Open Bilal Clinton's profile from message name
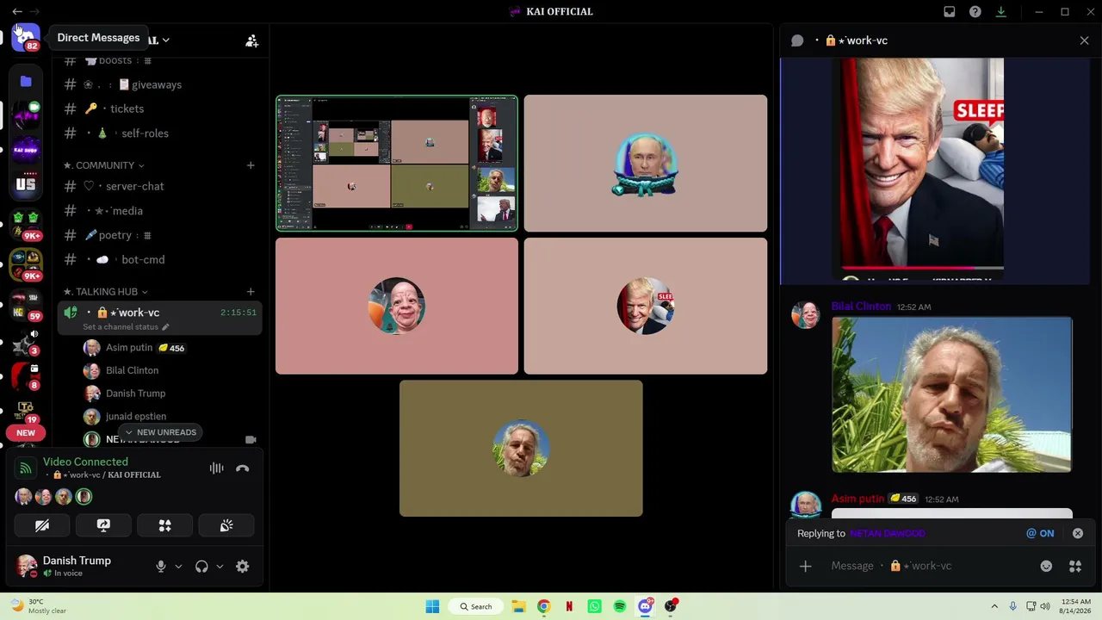Screen dimensions: 1102x620 [x=861, y=307]
